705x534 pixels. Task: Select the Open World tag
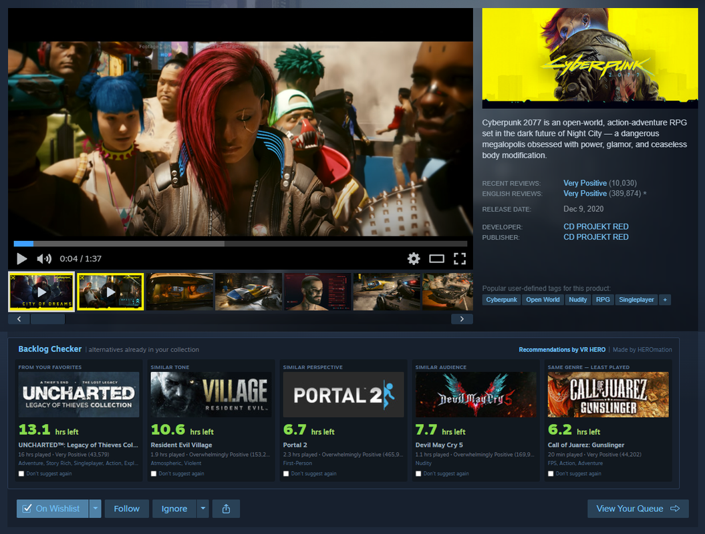(543, 300)
